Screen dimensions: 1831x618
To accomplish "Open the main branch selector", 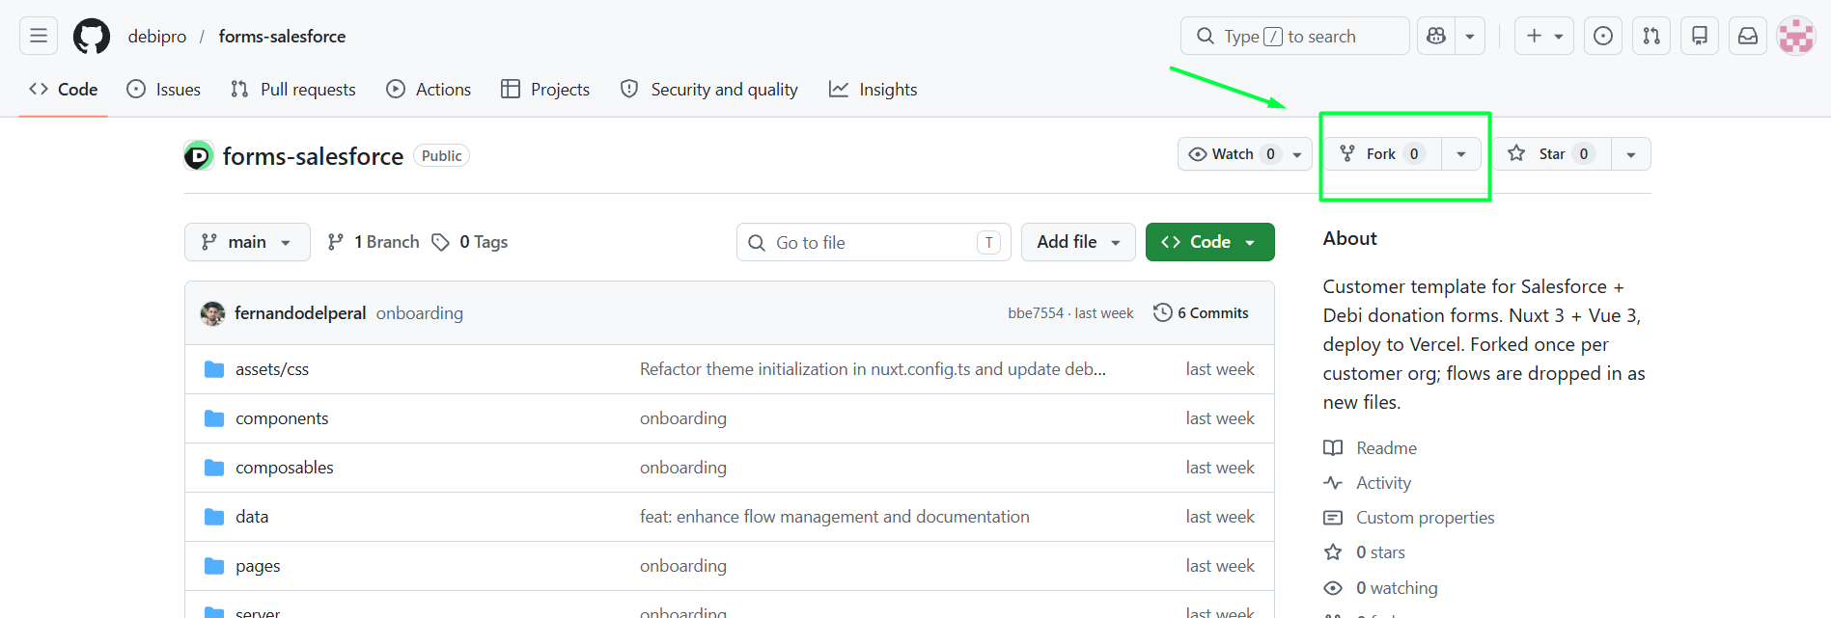I will coord(247,242).
